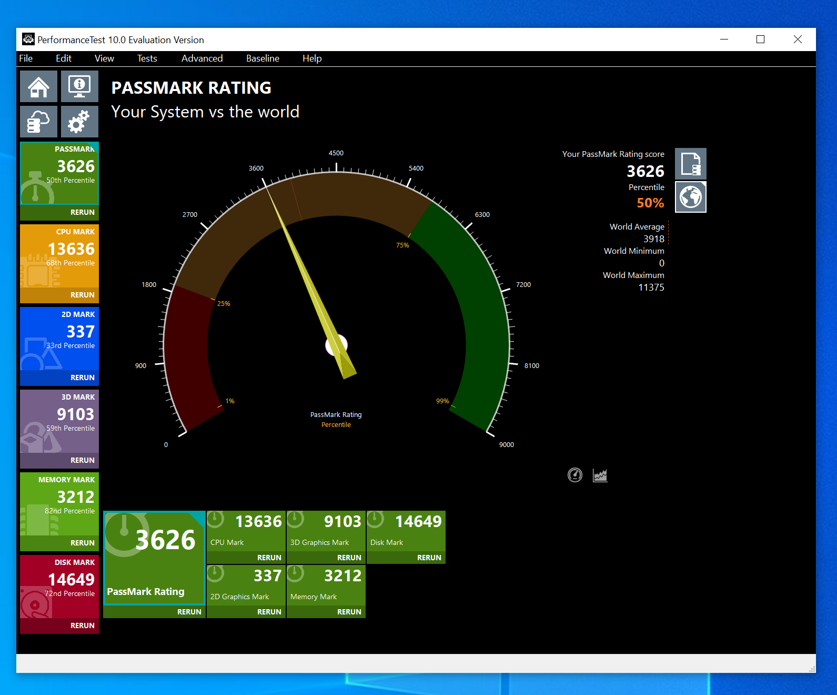Open the settings gears icon
Screen dimensions: 837x695
(x=79, y=122)
